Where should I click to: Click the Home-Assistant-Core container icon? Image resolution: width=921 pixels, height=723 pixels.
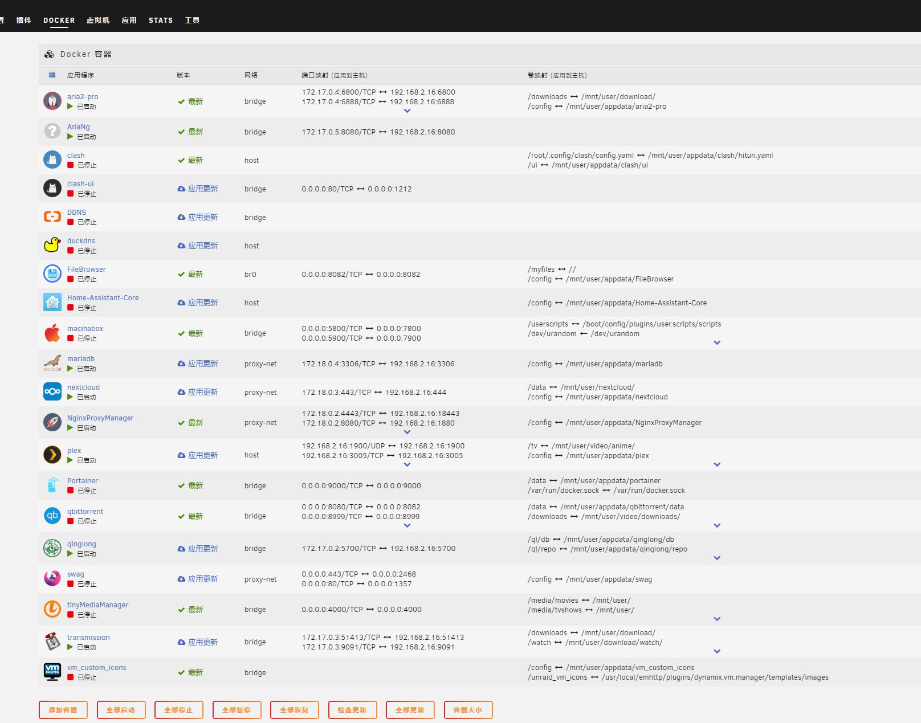[52, 303]
